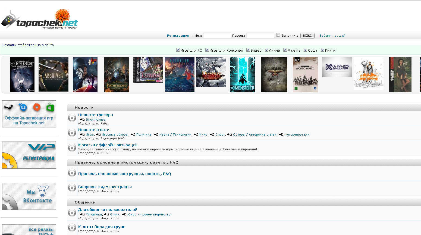Open the Новости трекера forum

(x=96, y=115)
